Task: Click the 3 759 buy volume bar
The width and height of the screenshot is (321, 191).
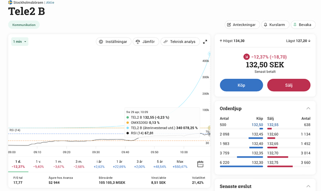Action: [x=250, y=157]
